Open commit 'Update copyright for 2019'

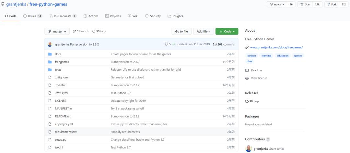click(128, 101)
